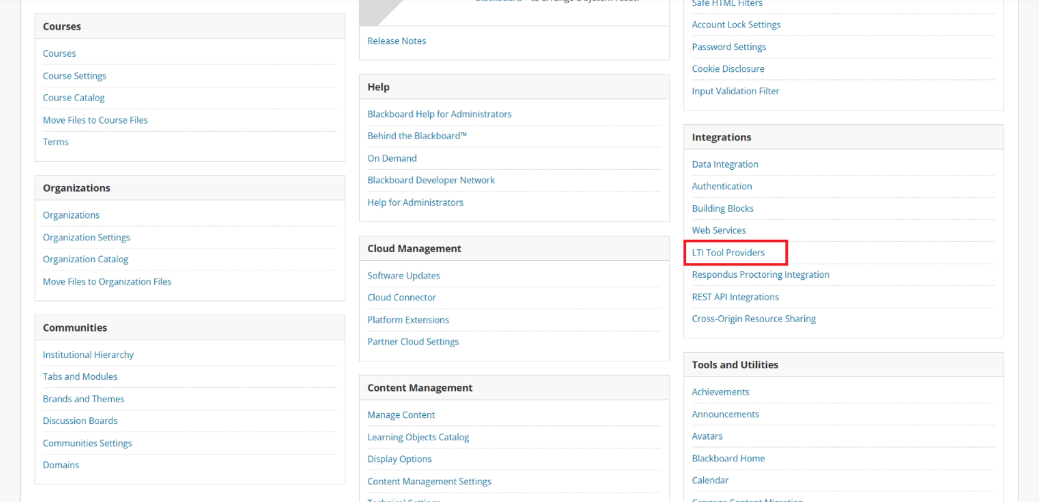Open the Course Catalog link
1039x502 pixels.
[x=74, y=97]
